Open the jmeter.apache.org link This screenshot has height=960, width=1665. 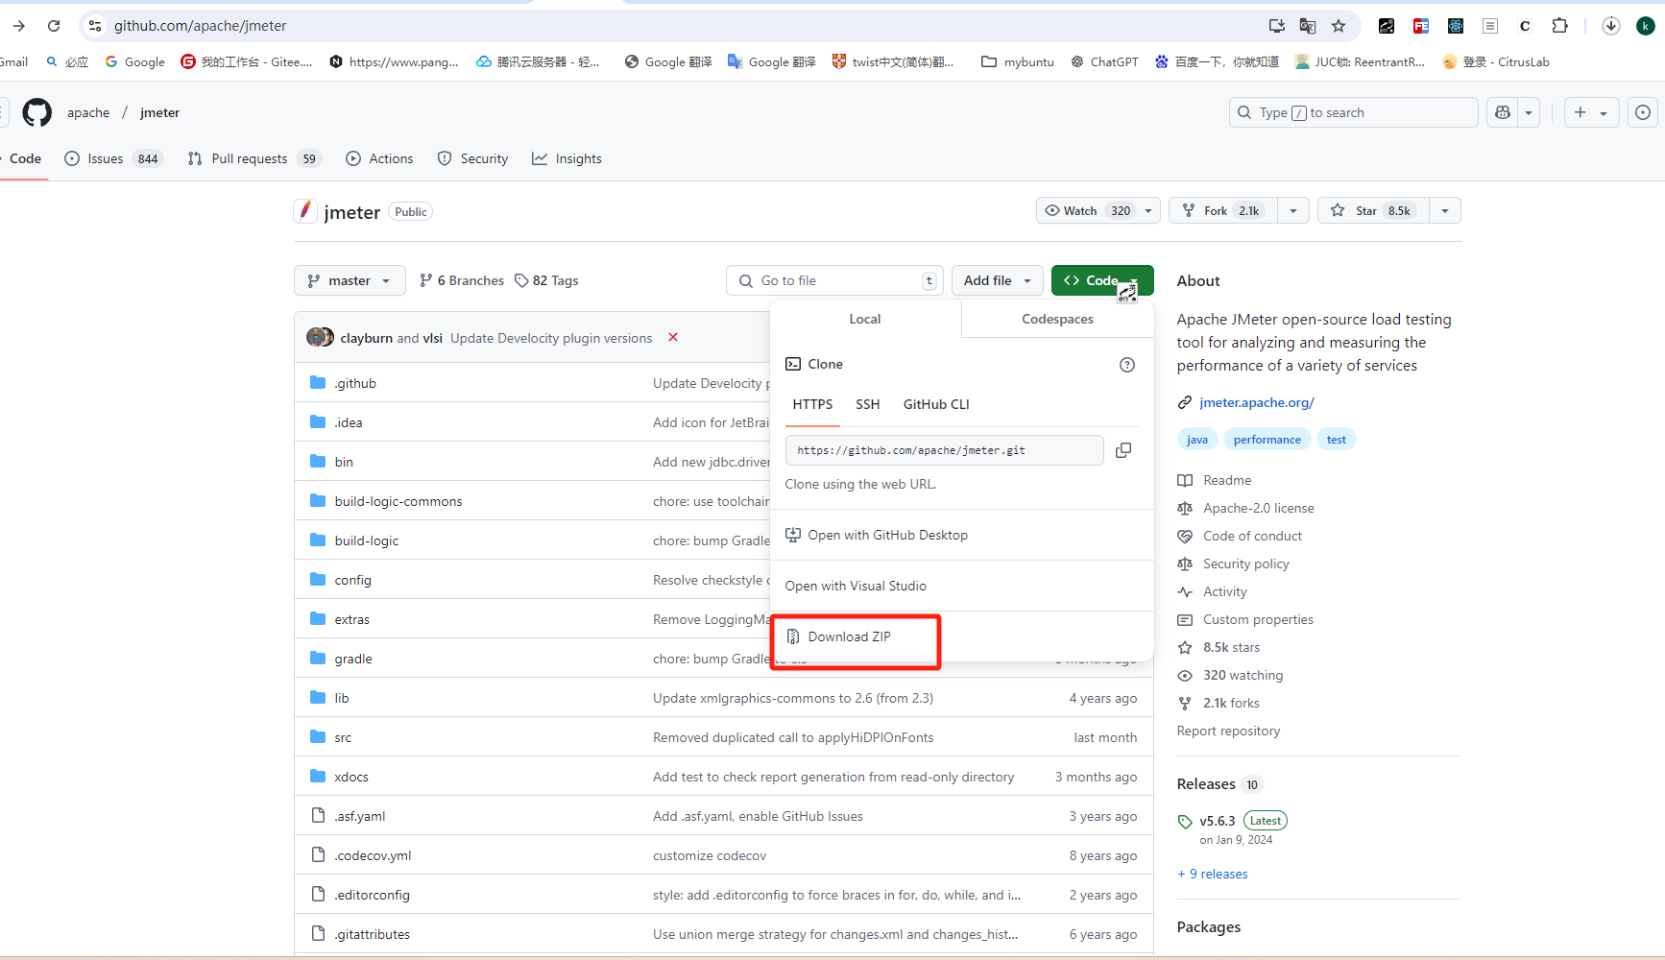1257,402
